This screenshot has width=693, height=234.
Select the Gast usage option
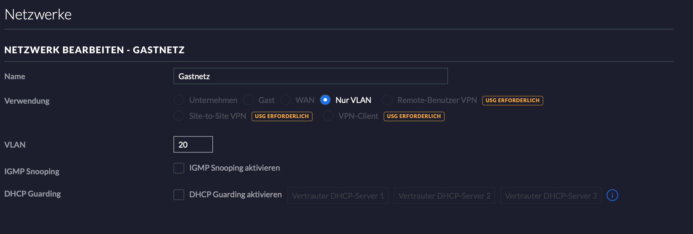pyautogui.click(x=248, y=100)
